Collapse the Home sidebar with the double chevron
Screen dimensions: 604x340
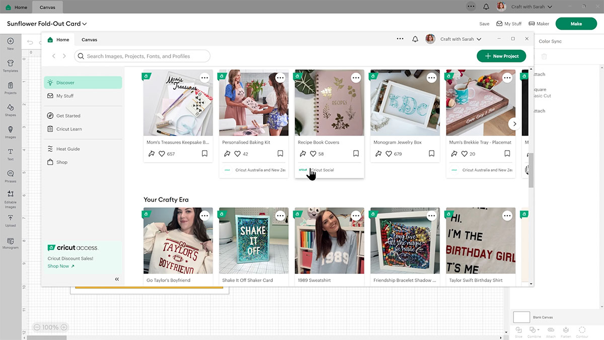[117, 279]
